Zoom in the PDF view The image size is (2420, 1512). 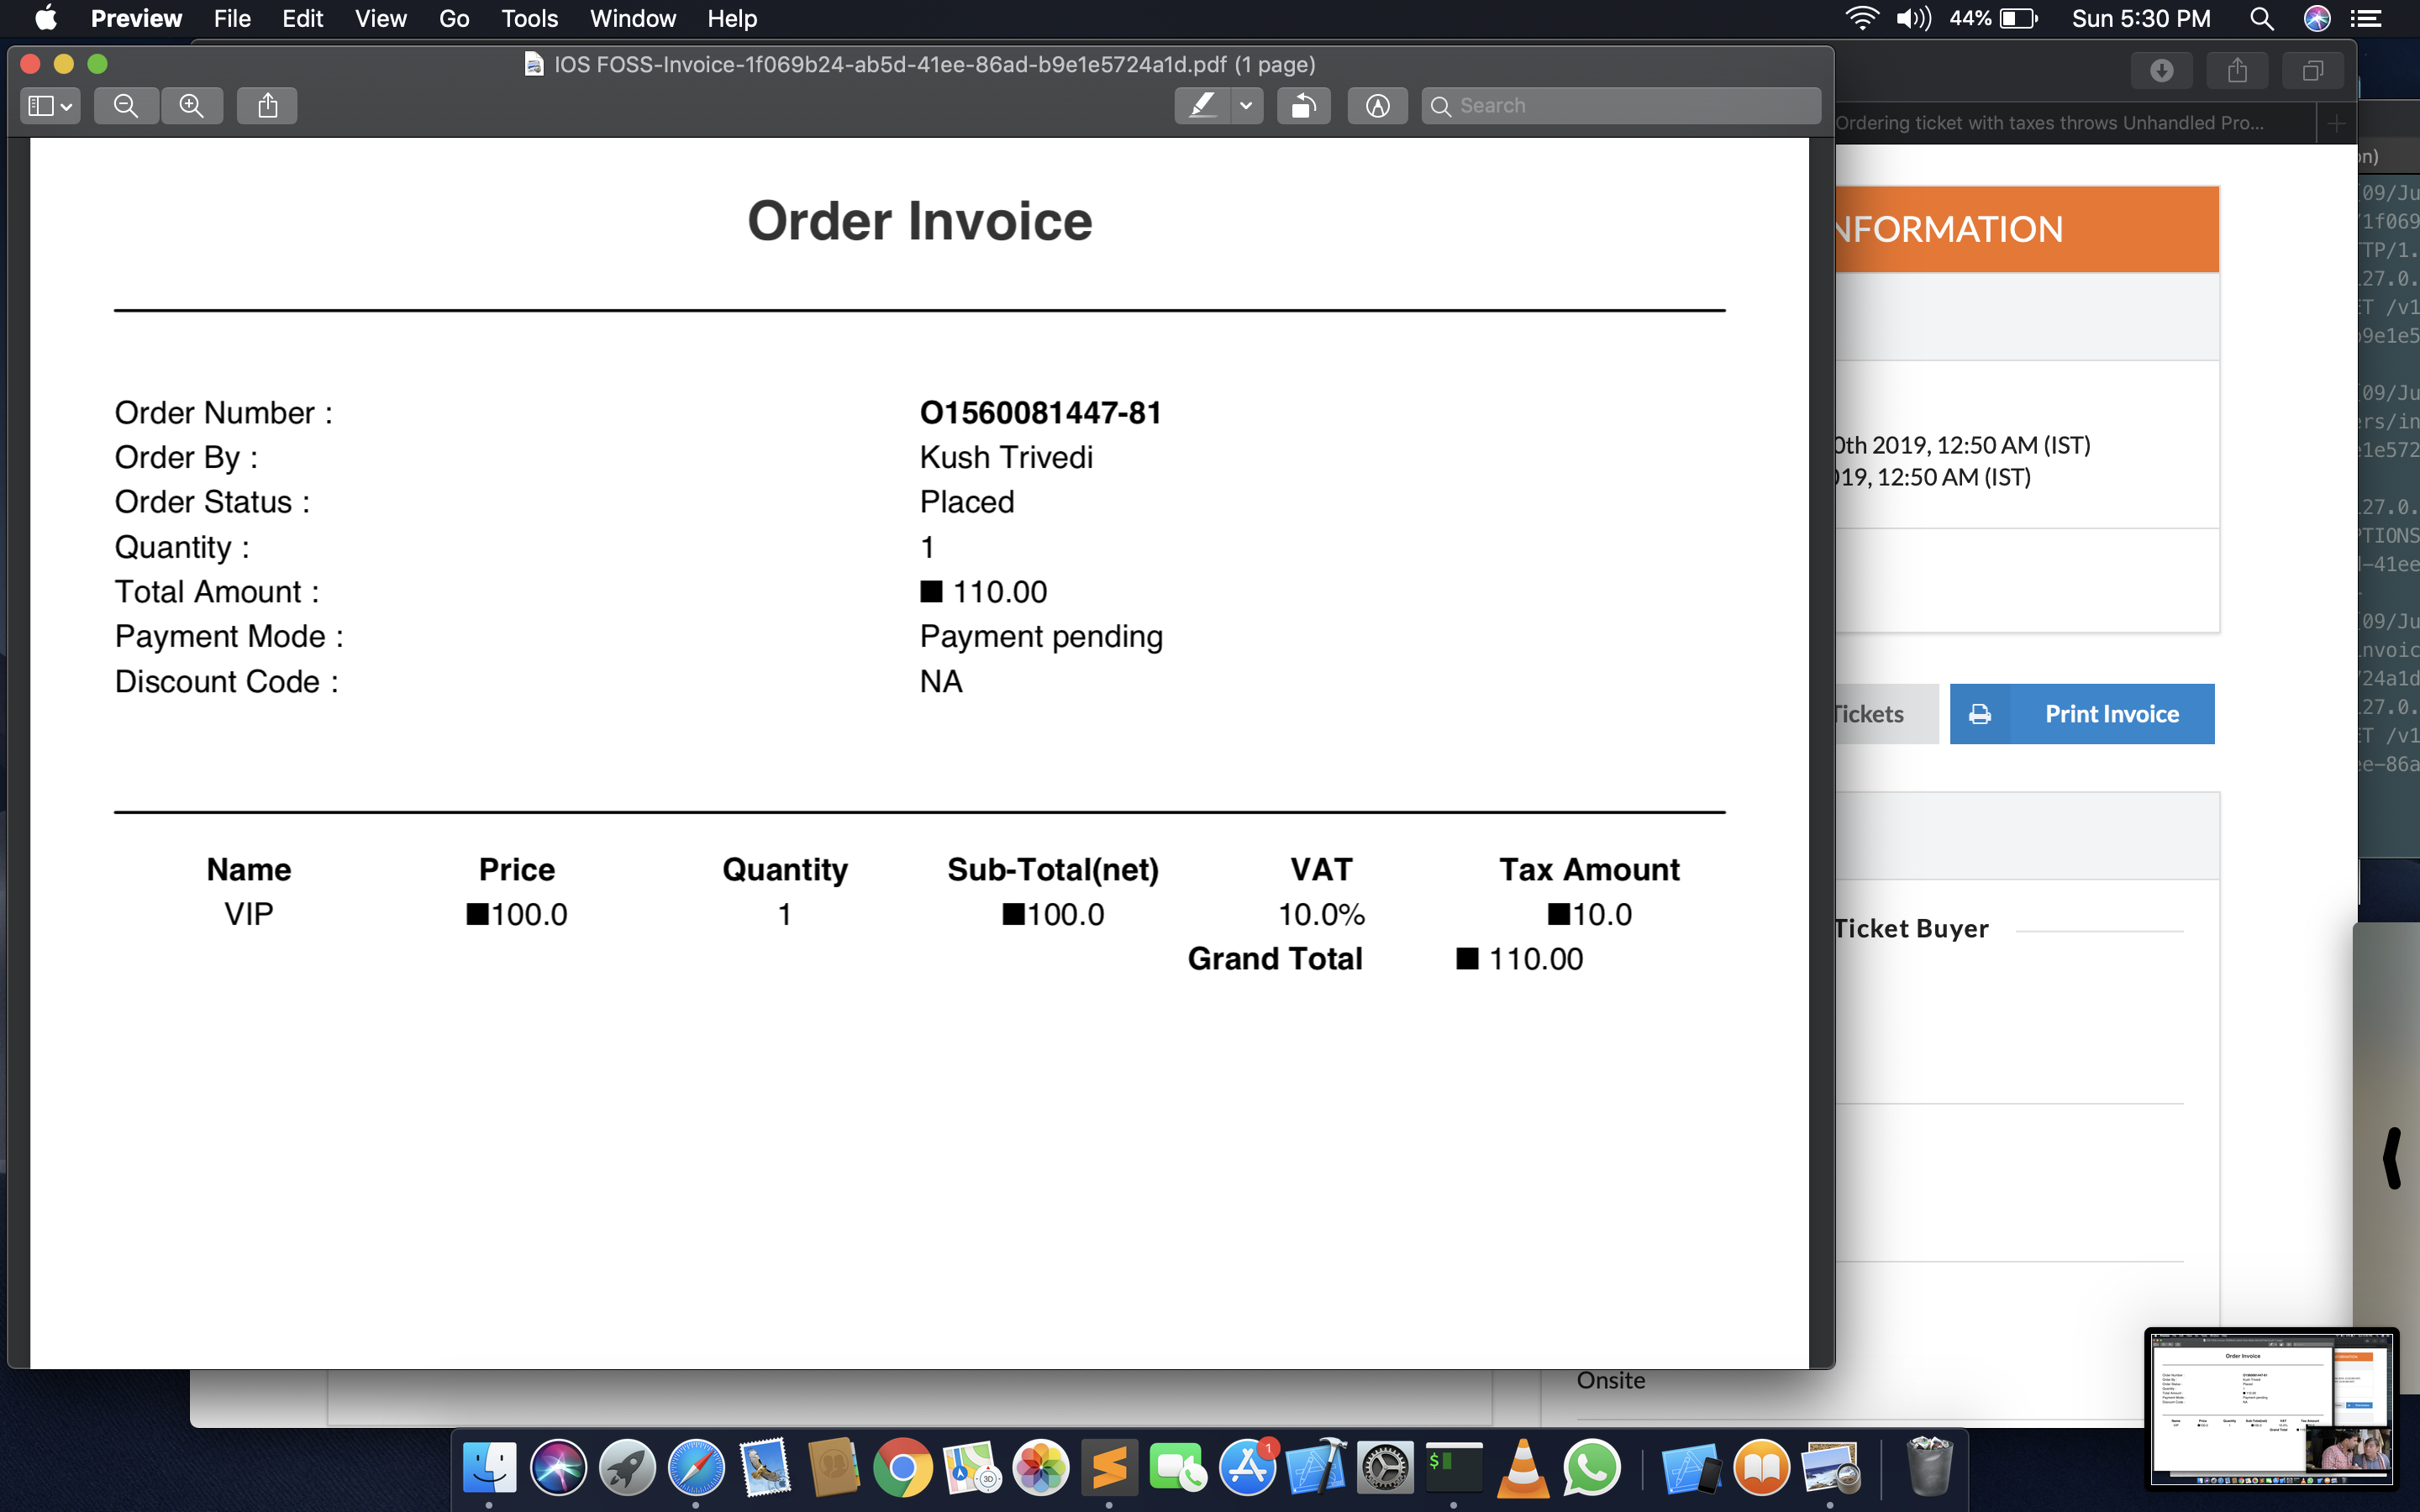[x=192, y=106]
